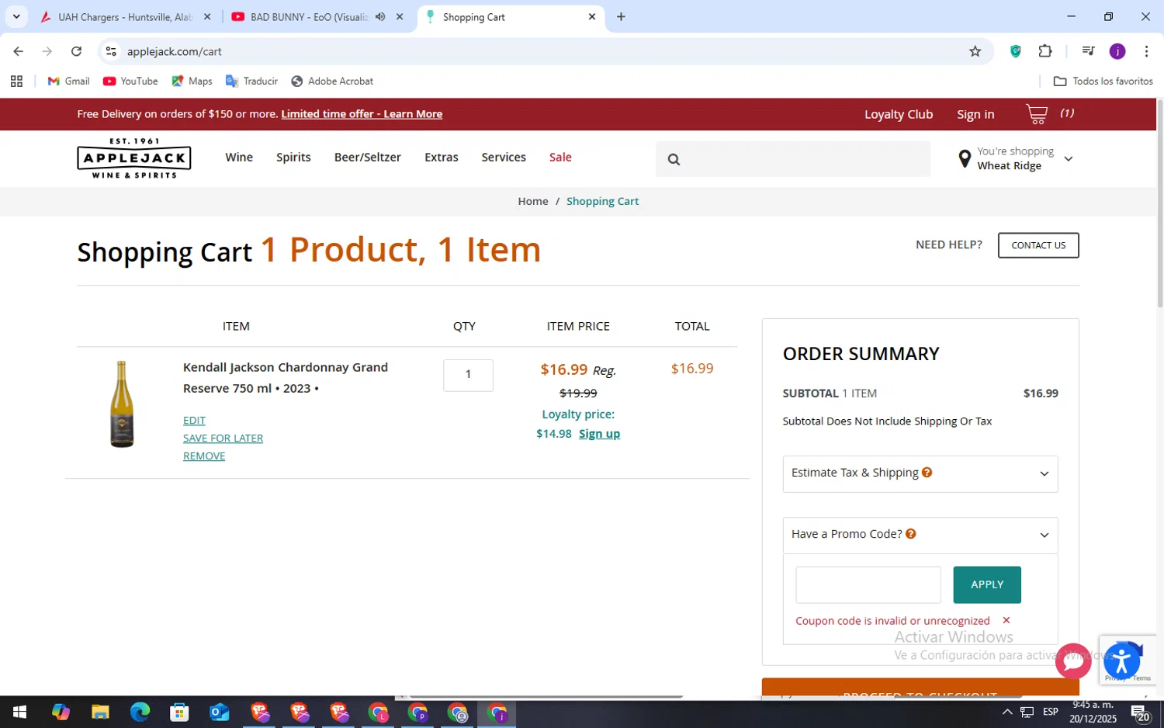The height and width of the screenshot is (728, 1164).
Task: Open the Kendall Jackson Chardonnay product title
Action: (x=286, y=377)
